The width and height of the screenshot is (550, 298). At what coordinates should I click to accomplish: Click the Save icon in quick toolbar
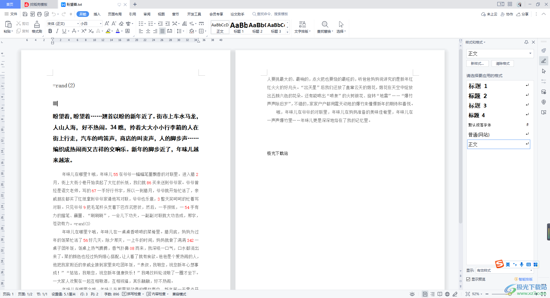(x=25, y=14)
